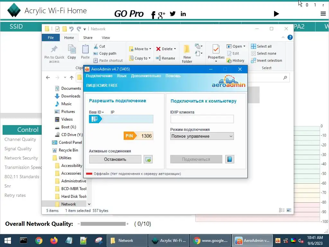329x247 pixels.
Task: Open the contact book icon beside Подключиться
Action: tap(229, 159)
